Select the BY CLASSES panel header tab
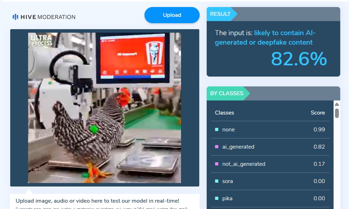The width and height of the screenshot is (349, 209). point(227,93)
